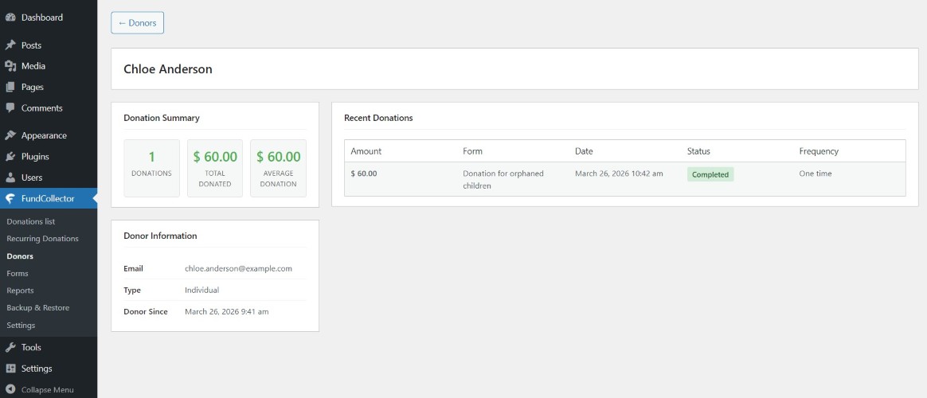Click the Tools wrench icon
Screen dimensions: 927x398
(x=10, y=347)
